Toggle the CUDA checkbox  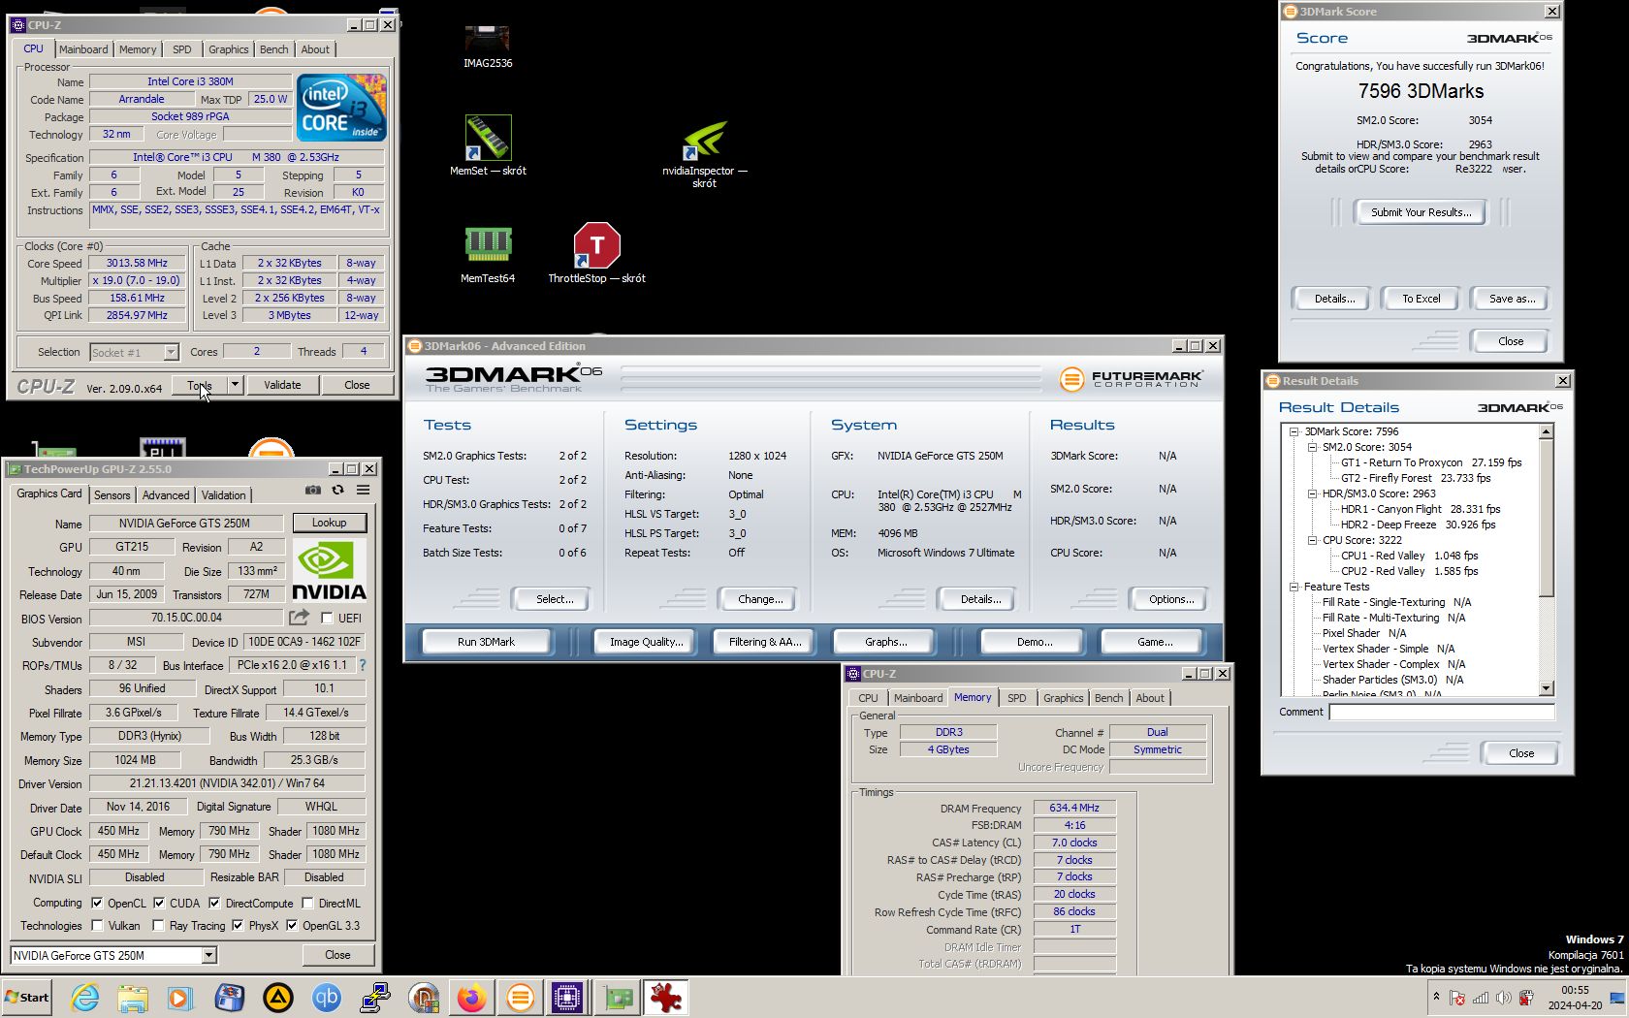coord(159,903)
